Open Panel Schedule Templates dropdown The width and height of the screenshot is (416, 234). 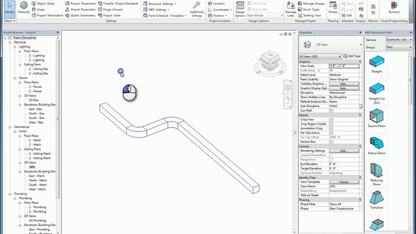tap(164, 16)
